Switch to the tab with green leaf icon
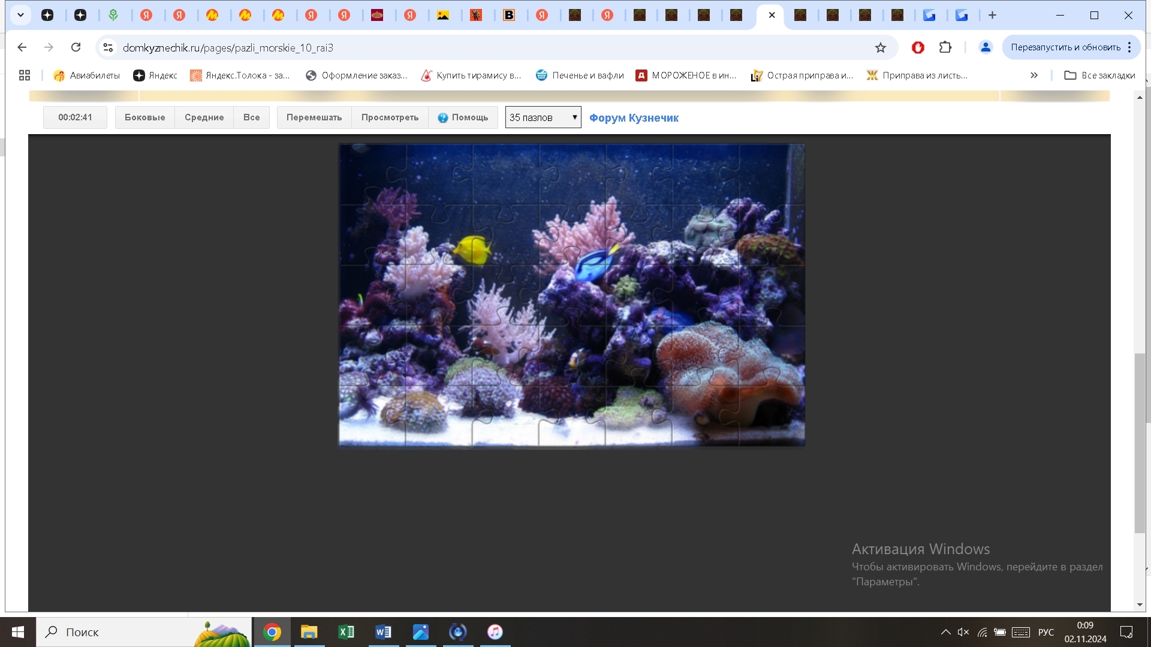Image resolution: width=1151 pixels, height=647 pixels. click(x=113, y=15)
